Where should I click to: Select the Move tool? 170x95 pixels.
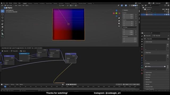(x=2, y=18)
